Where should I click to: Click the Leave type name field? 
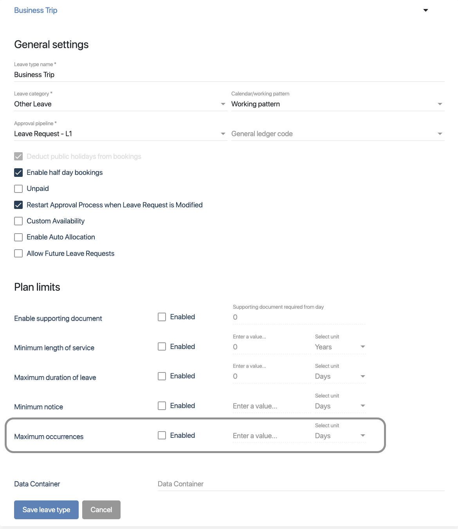[x=229, y=75]
